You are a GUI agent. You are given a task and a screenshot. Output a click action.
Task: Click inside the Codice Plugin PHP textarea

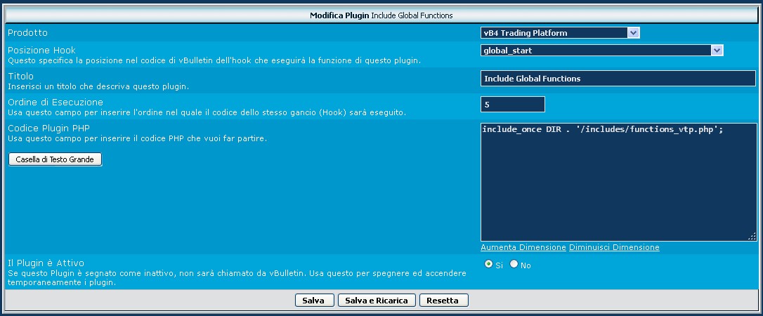[x=618, y=183]
